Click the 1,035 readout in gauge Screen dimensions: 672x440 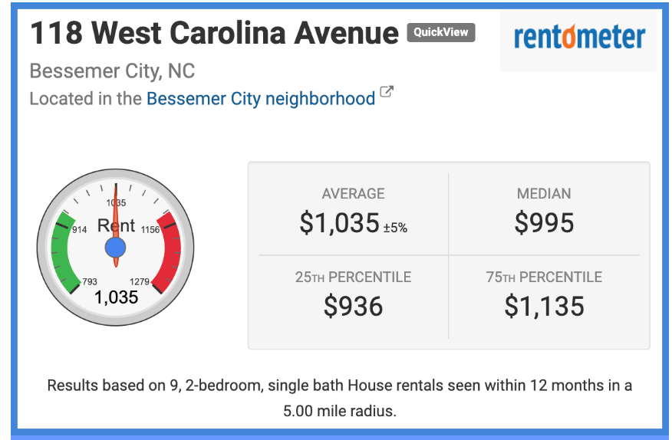point(116,297)
